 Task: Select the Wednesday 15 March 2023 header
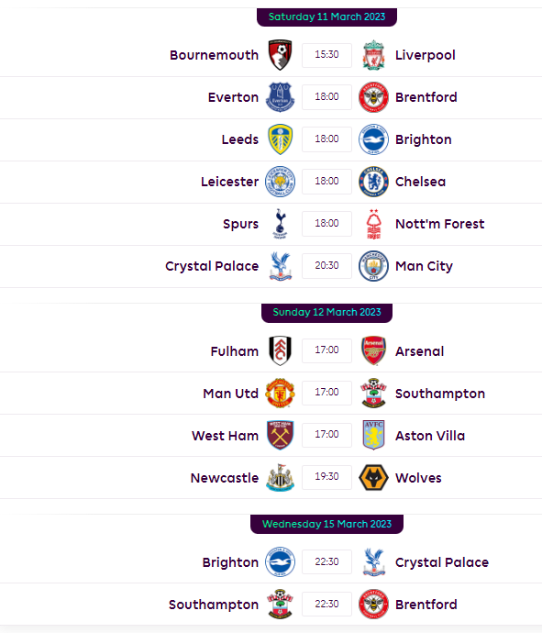[326, 524]
